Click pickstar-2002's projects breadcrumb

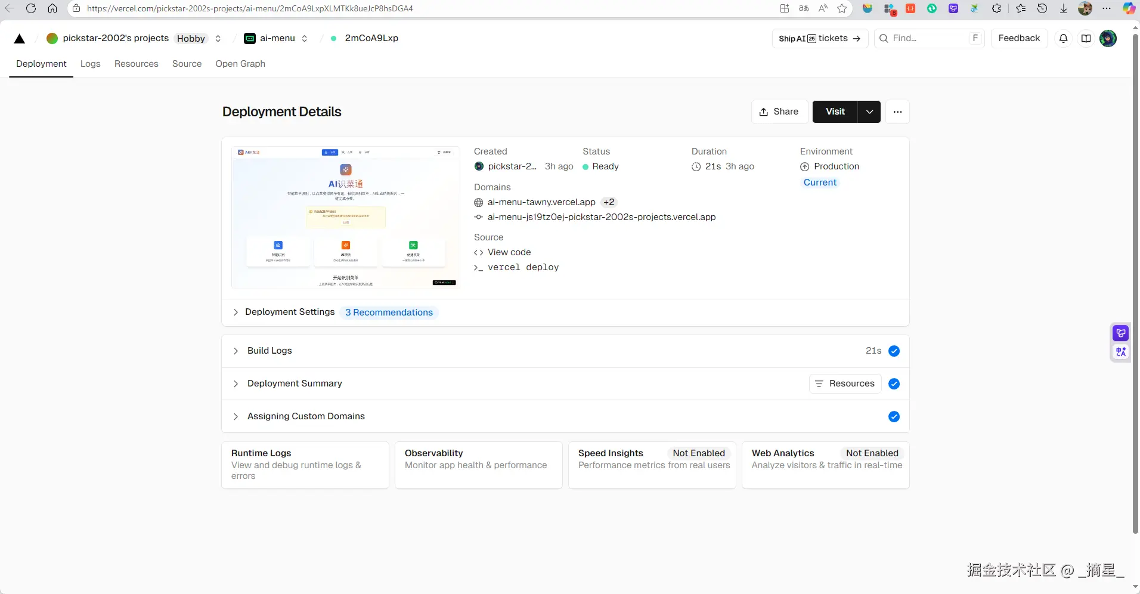tap(116, 38)
